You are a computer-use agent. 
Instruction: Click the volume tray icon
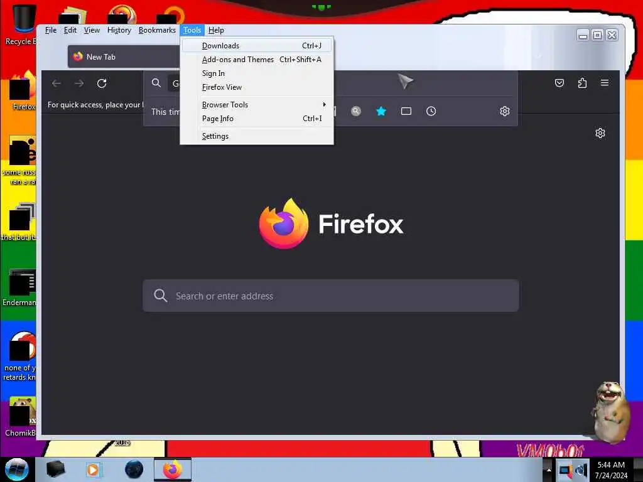tap(581, 470)
